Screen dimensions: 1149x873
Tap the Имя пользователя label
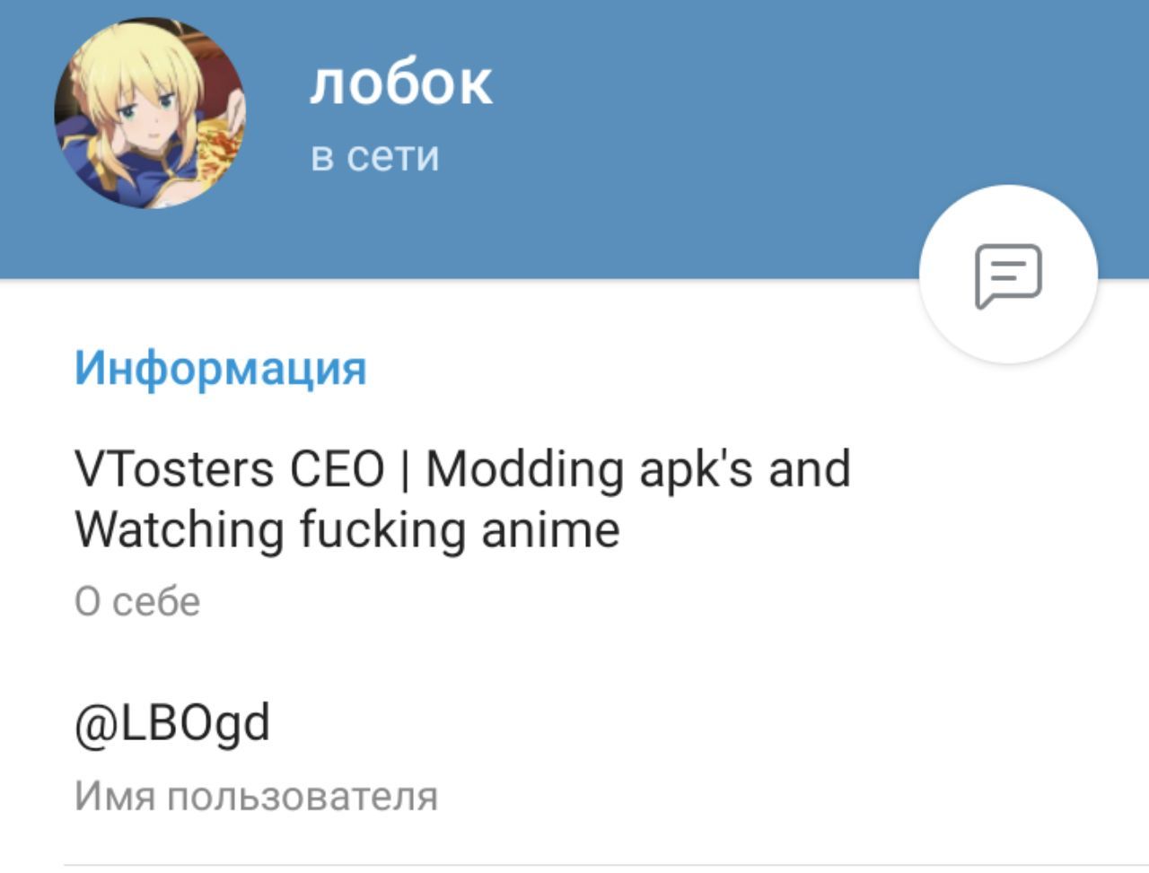(x=256, y=796)
